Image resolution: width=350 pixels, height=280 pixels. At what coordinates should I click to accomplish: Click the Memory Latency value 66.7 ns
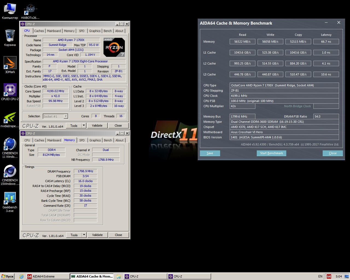326,42
